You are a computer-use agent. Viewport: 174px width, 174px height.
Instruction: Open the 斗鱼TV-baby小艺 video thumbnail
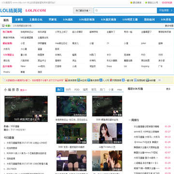tap(107, 133)
